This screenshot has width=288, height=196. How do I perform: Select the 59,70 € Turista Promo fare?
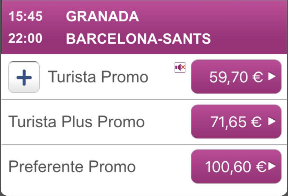(236, 77)
